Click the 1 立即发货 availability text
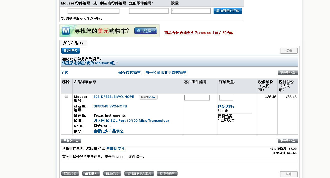The image size is (330, 178). (226, 120)
